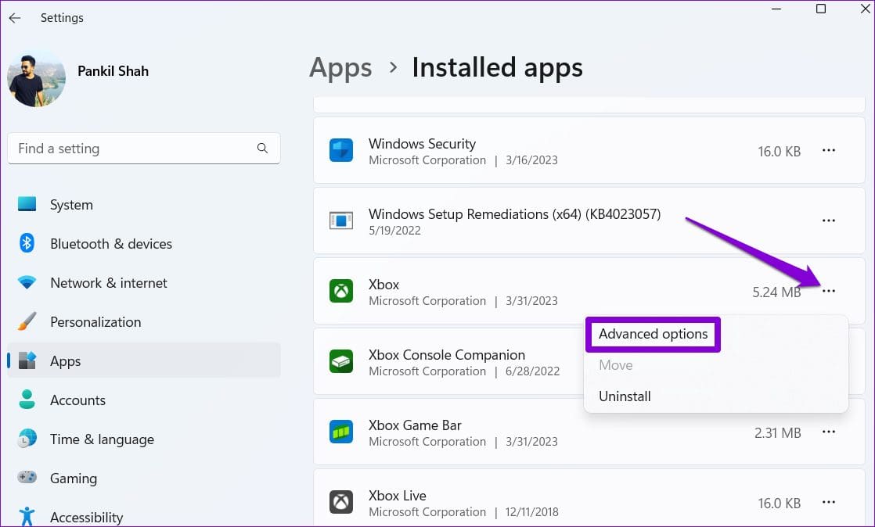Image resolution: width=875 pixels, height=527 pixels.
Task: Click the Personalization paintbrush icon
Action: point(27,322)
